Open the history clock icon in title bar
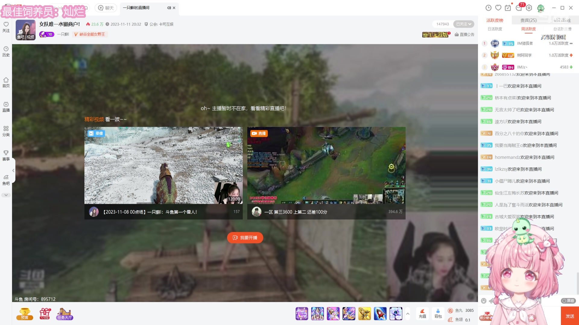 pyautogui.click(x=489, y=8)
